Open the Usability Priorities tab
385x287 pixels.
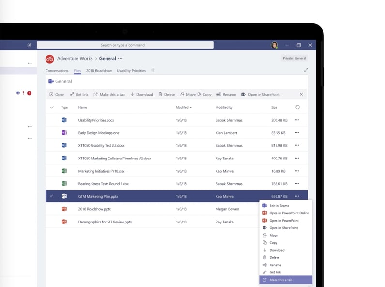[131, 71]
